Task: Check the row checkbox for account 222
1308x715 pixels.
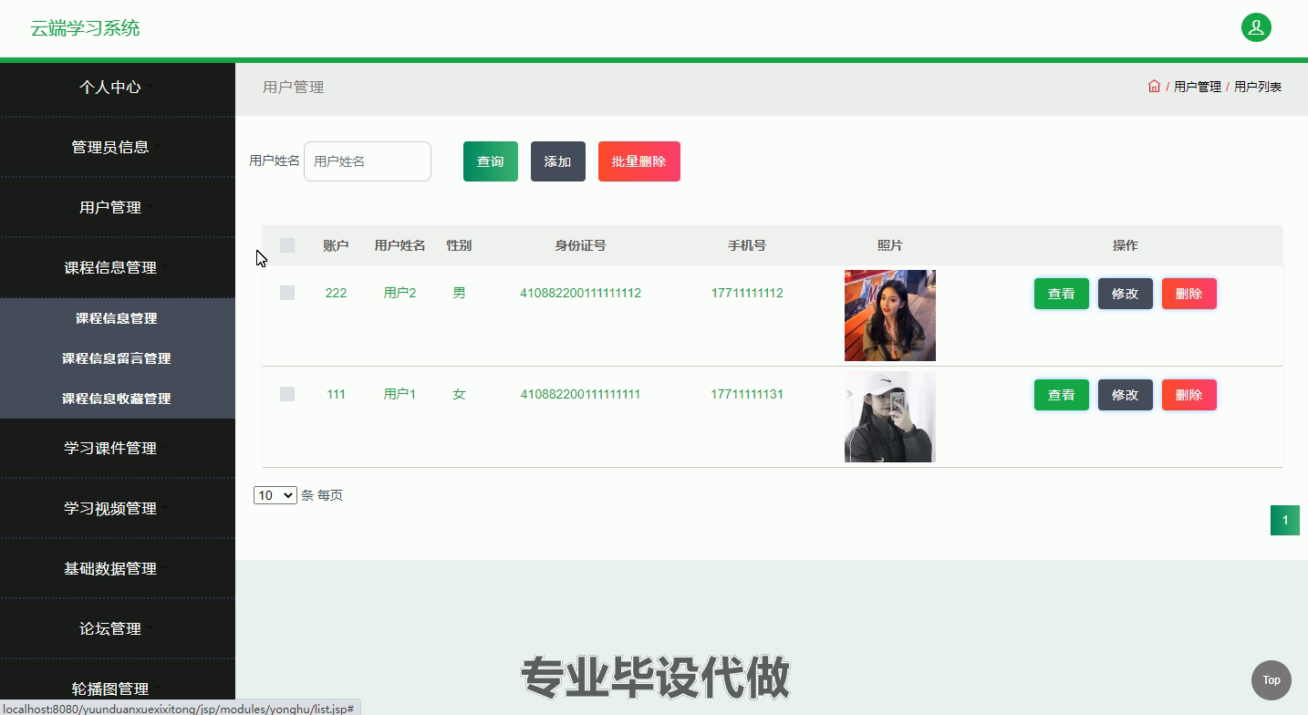Action: pyautogui.click(x=287, y=293)
